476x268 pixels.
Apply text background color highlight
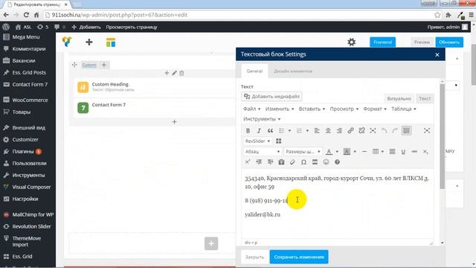click(347, 151)
